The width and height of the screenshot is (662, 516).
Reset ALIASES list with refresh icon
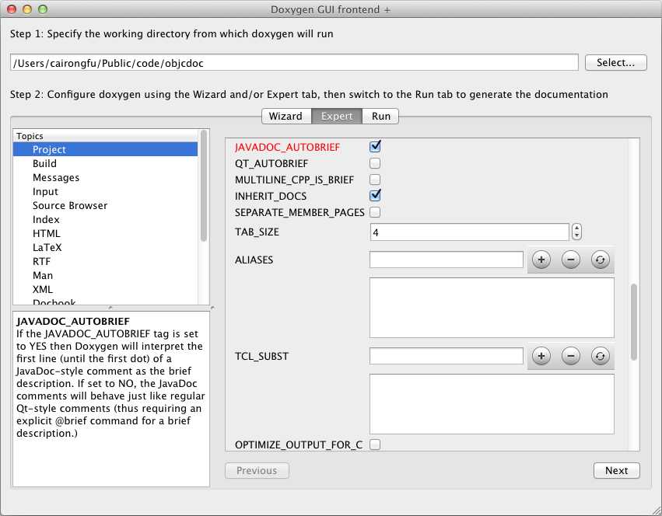click(600, 260)
